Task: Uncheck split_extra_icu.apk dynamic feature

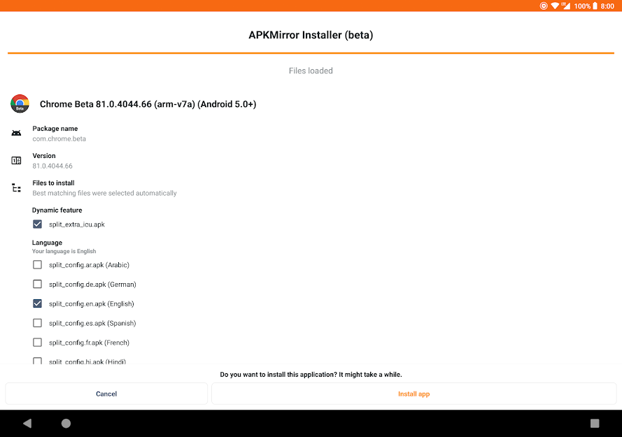Action: (37, 224)
